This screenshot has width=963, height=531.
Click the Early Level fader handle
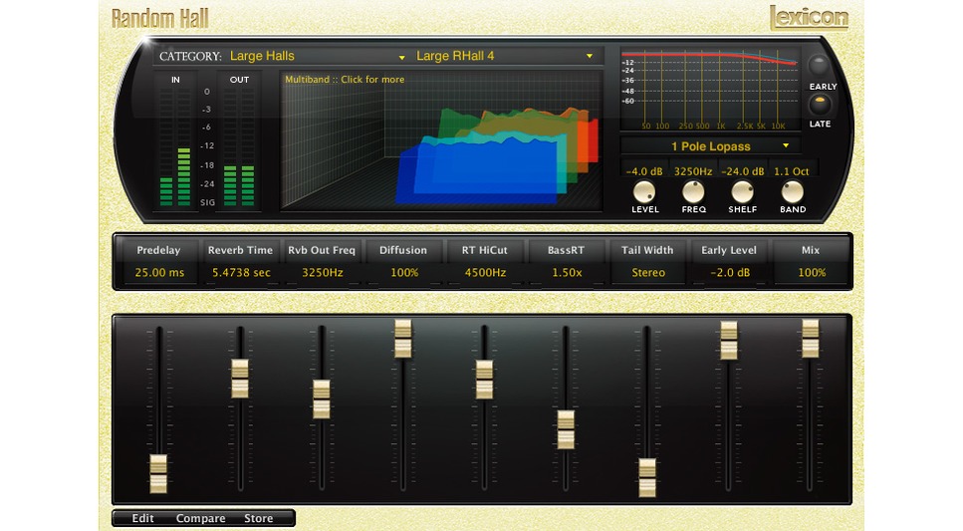[x=728, y=341]
